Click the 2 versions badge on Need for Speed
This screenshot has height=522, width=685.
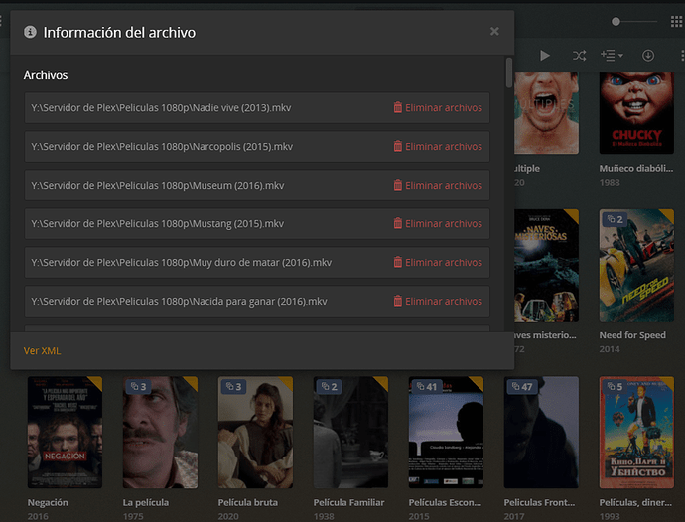click(x=615, y=219)
